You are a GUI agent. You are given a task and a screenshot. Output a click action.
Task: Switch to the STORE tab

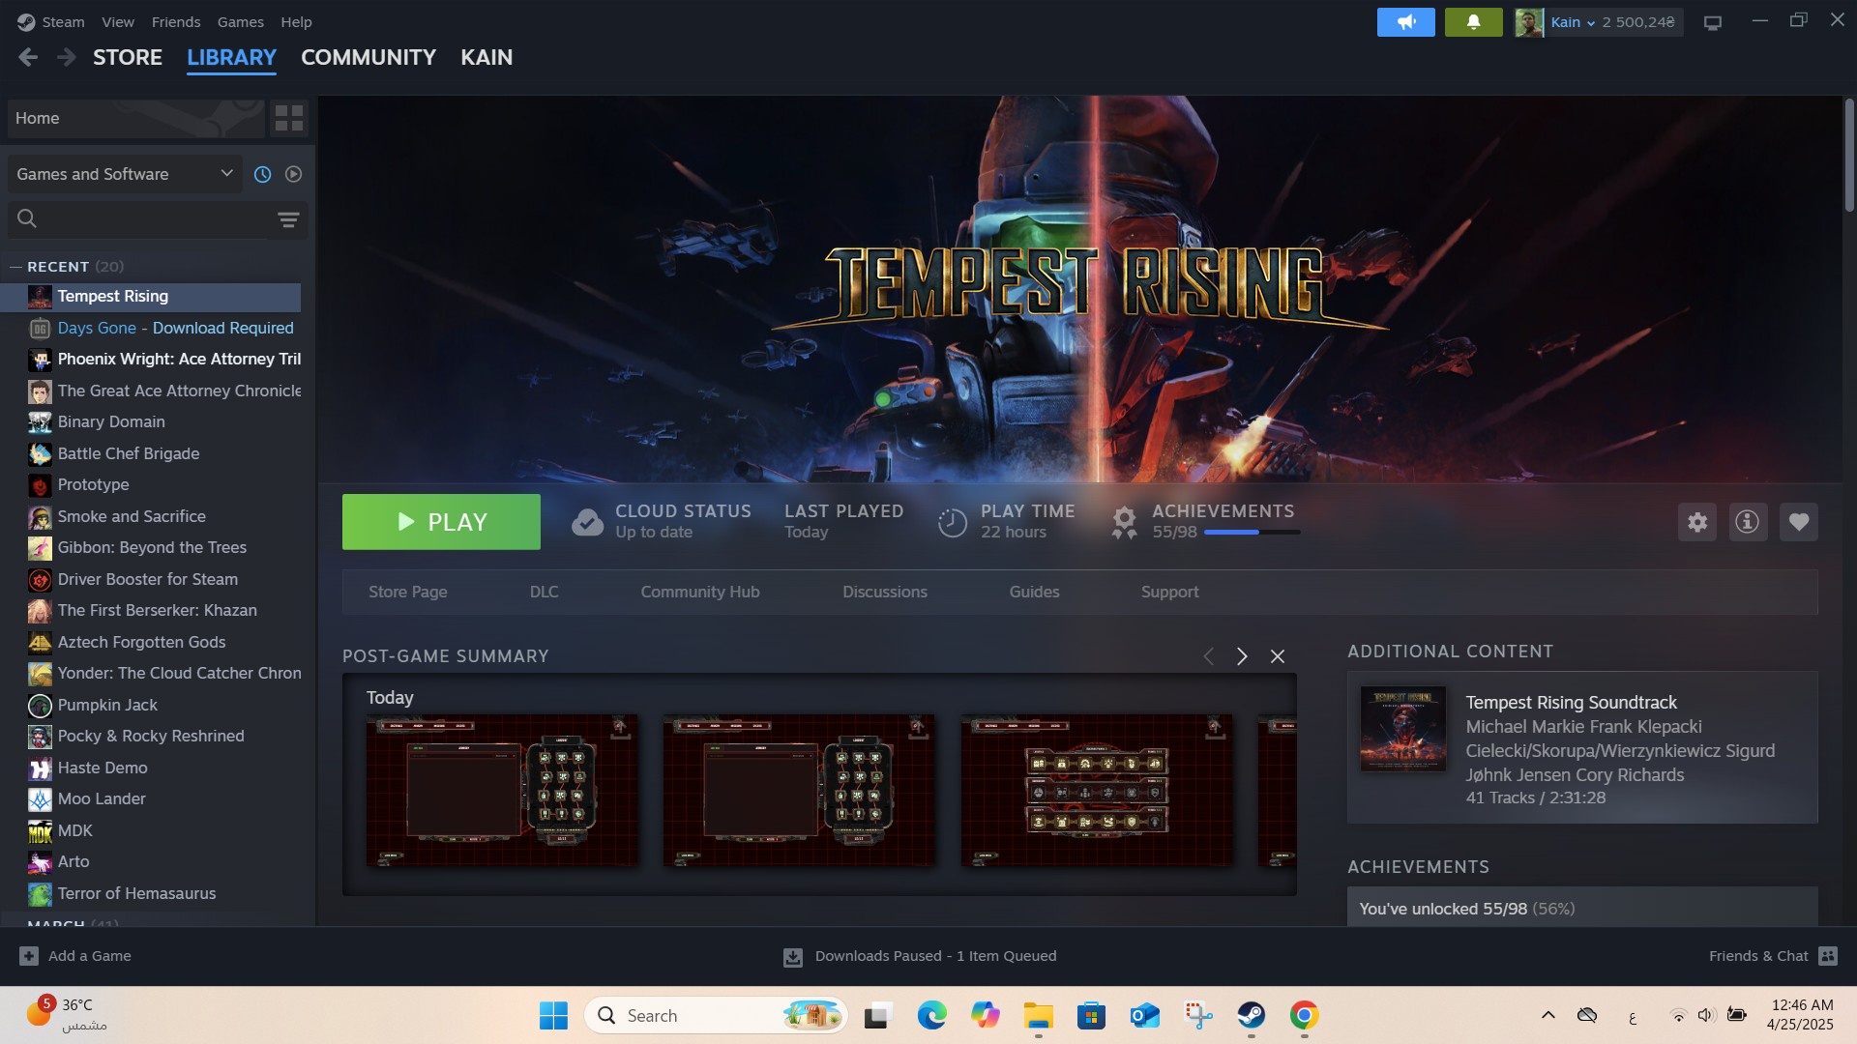pos(128,58)
